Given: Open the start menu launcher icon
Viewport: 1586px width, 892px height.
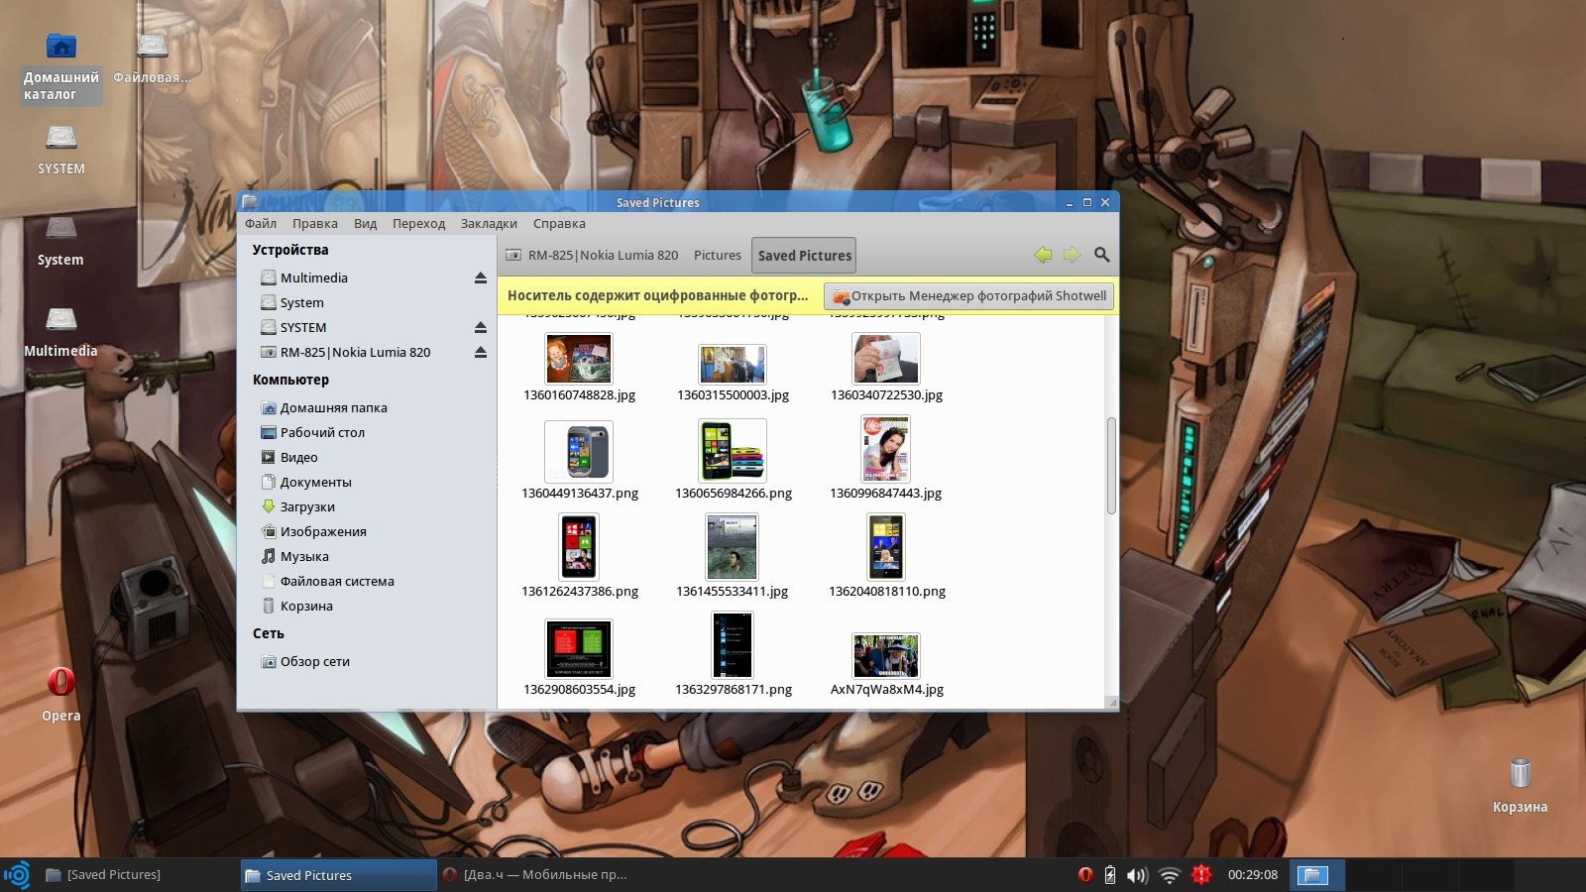Looking at the screenshot, I should pyautogui.click(x=17, y=875).
